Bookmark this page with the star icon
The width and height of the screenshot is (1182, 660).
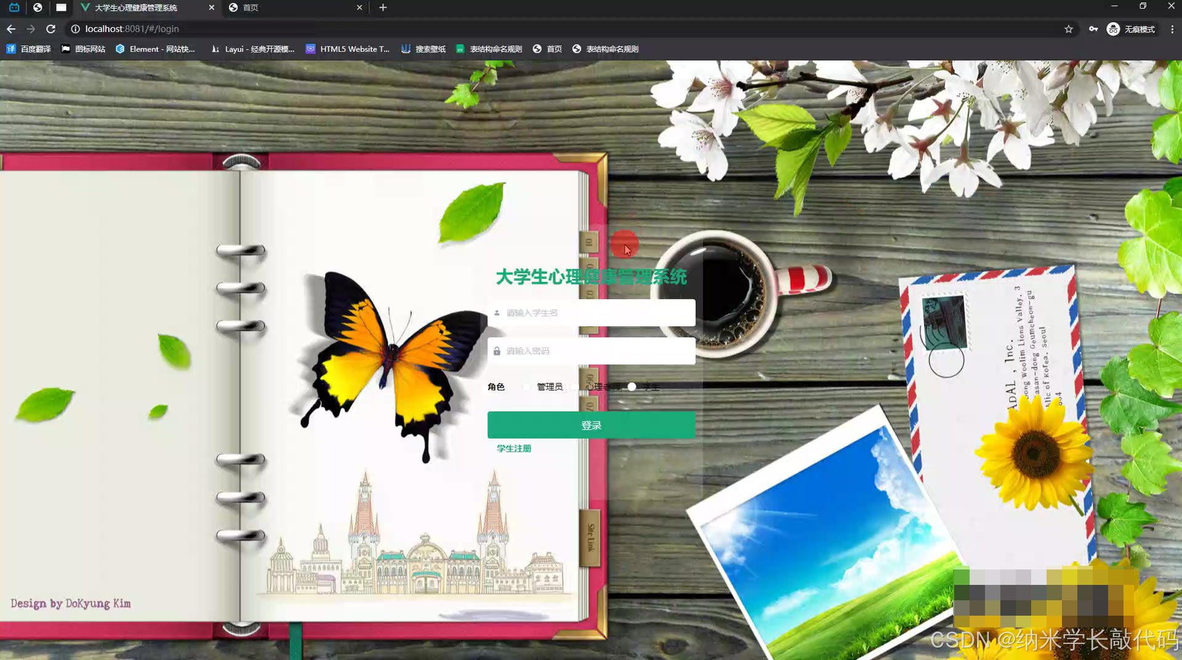point(1069,29)
